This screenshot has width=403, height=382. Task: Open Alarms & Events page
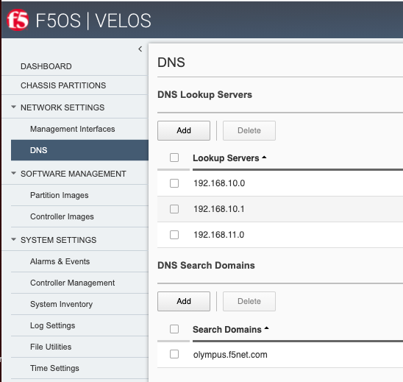[x=60, y=261]
